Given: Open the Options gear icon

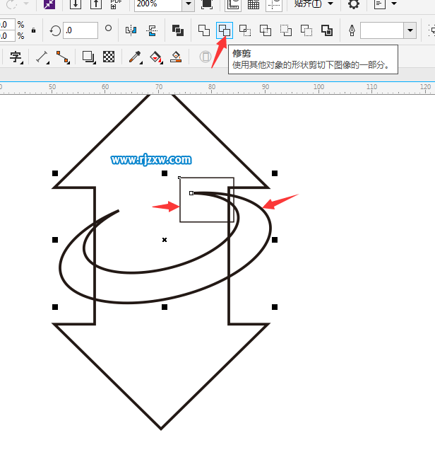Looking at the screenshot, I should (x=354, y=4).
